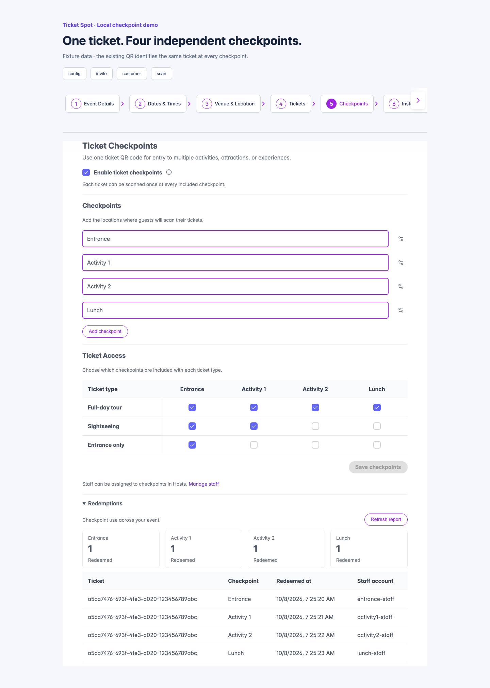Click Refresh report button
The width and height of the screenshot is (490, 688).
coord(386,520)
